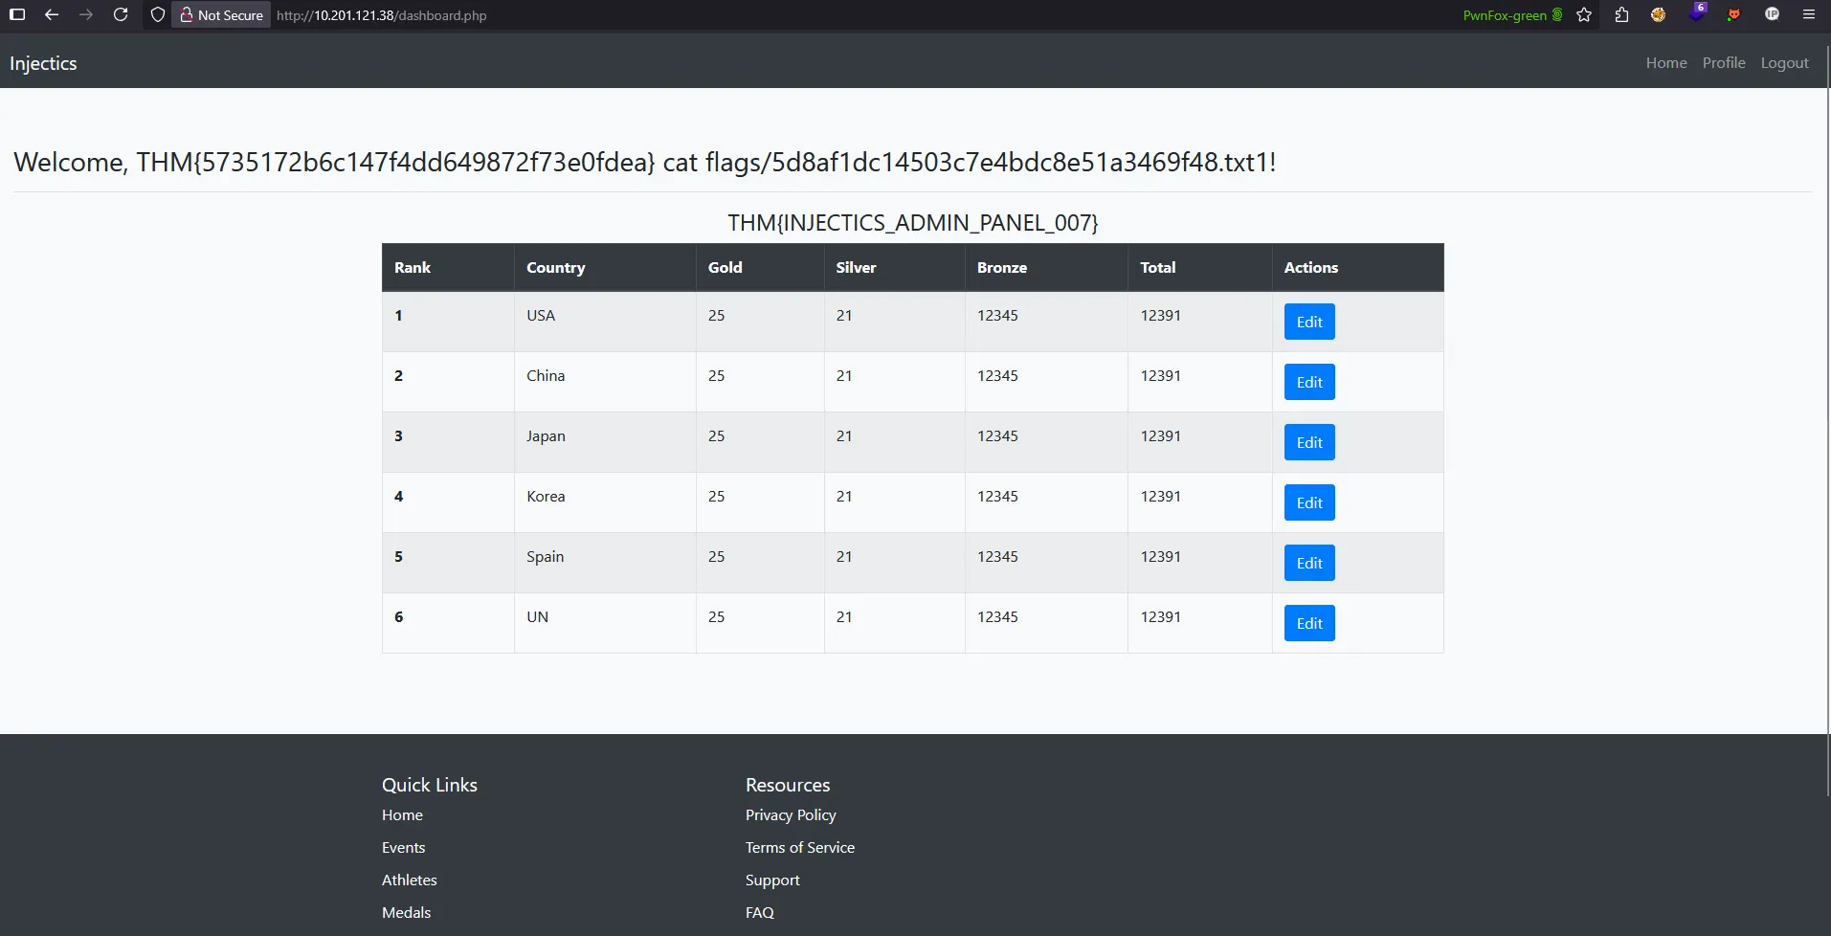Open the browser Extensions puzzle icon
1831x936 pixels.
(1621, 14)
